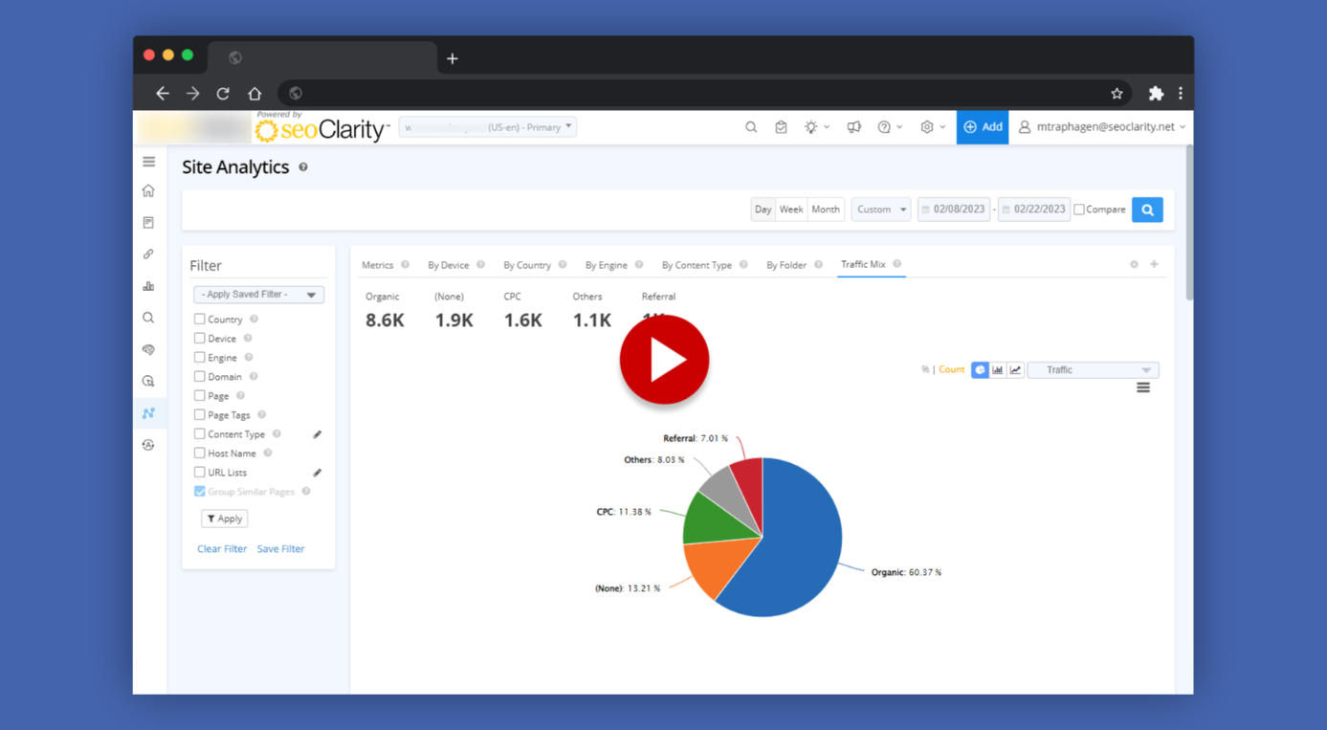Go to the Home icon in the sidebar
This screenshot has width=1327, height=730.
point(148,190)
